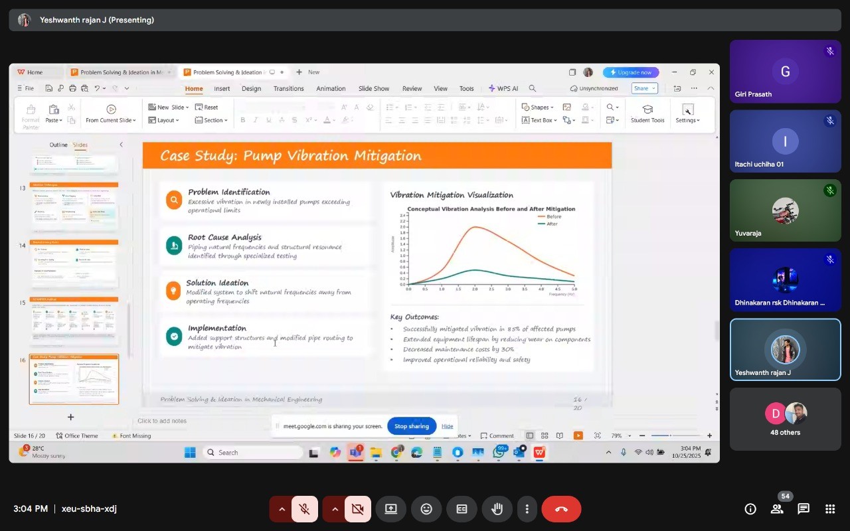Show participants list icon
850x531 pixels.
click(x=777, y=509)
